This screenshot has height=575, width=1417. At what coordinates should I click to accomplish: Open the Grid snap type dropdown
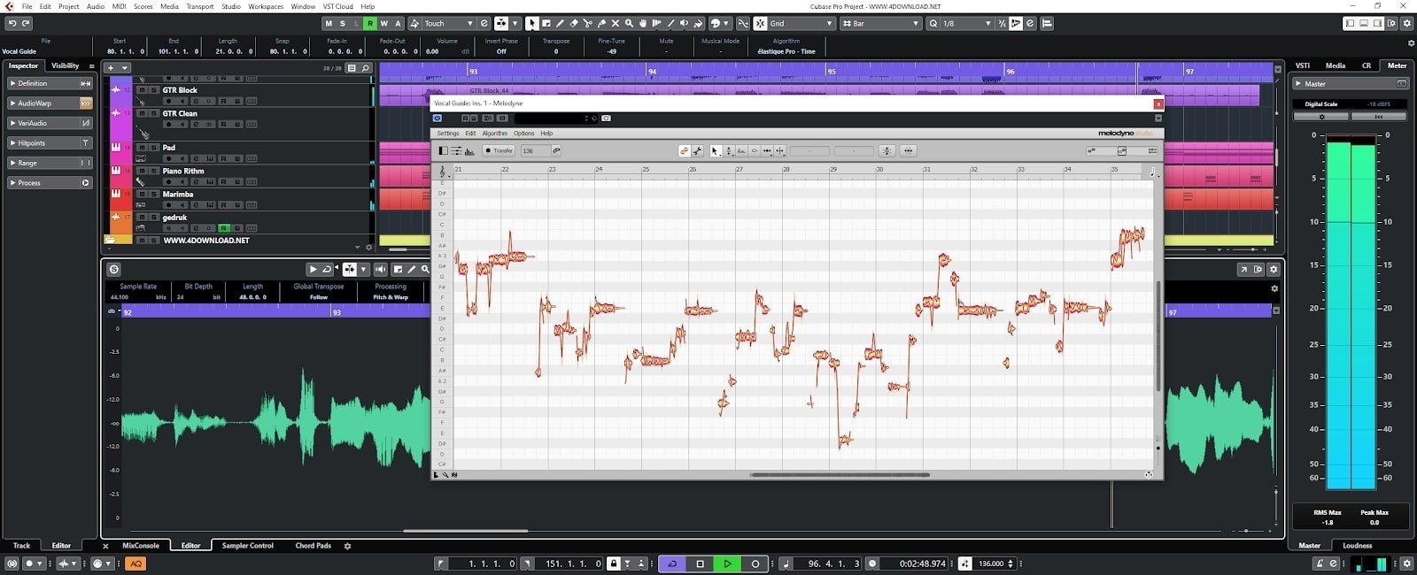(801, 23)
